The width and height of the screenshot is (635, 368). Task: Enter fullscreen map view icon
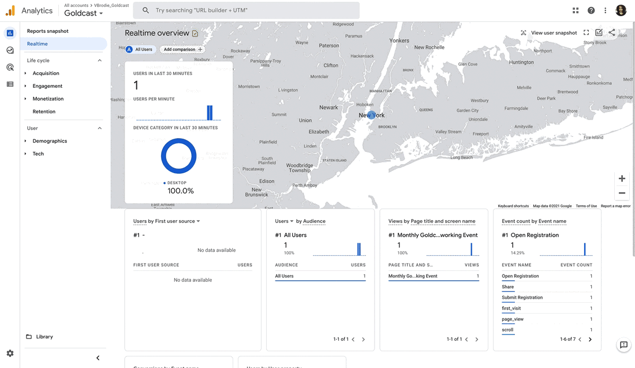click(x=586, y=32)
